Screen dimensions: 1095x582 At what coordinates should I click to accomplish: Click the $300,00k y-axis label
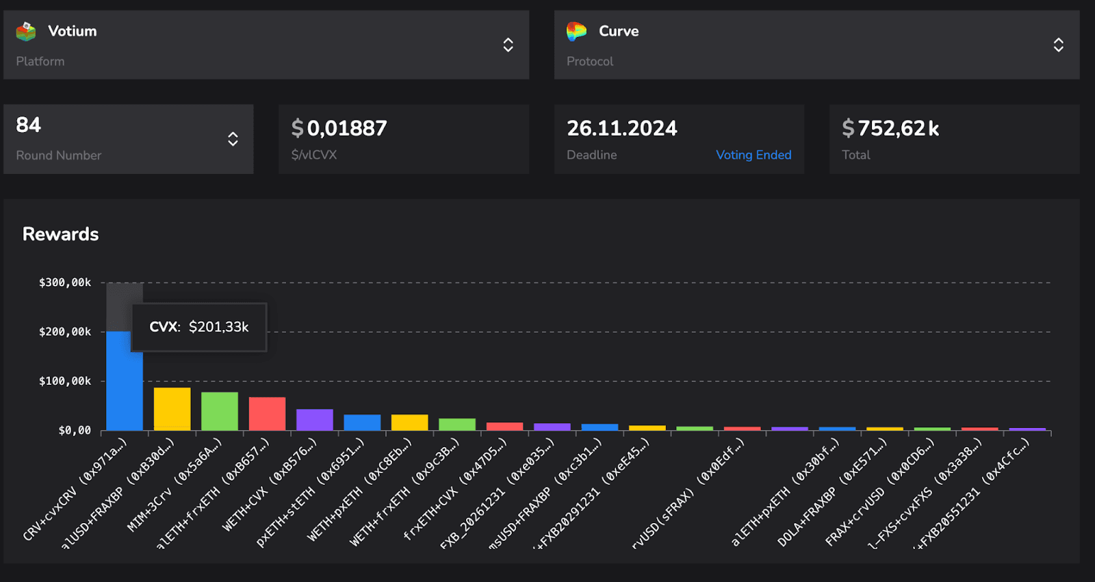(65, 282)
